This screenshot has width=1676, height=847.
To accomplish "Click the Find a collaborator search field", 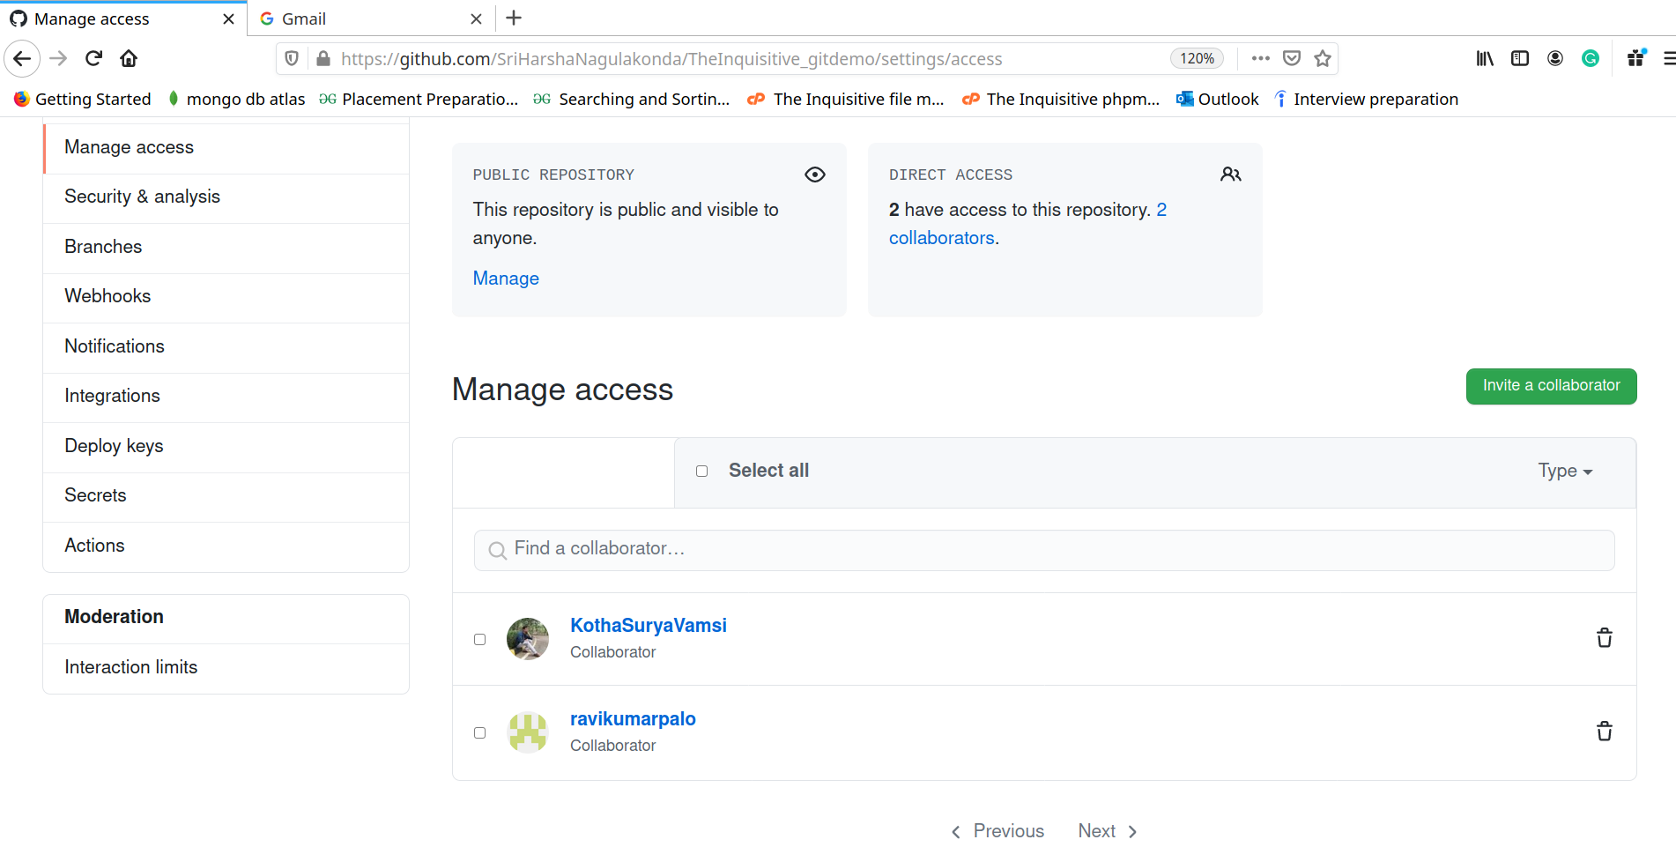I will [x=1043, y=549].
